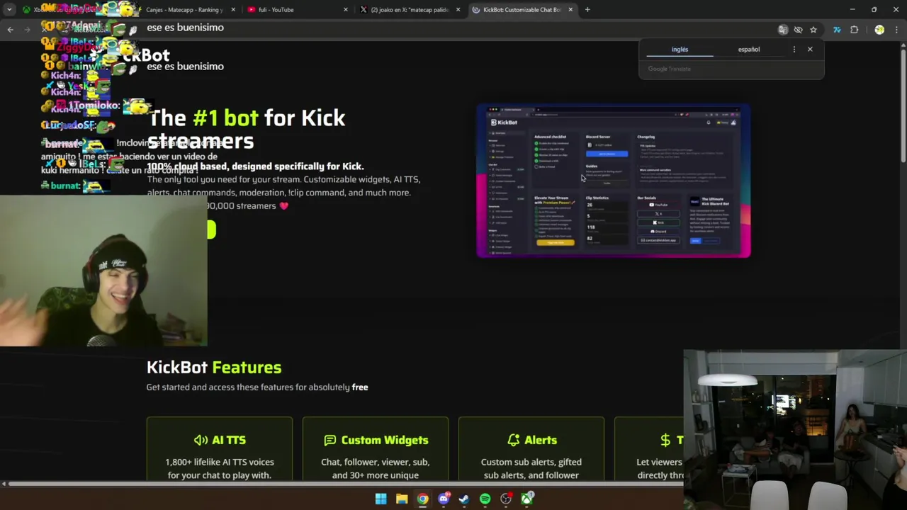Open the Windows Start menu
The height and width of the screenshot is (510, 907).
tap(381, 499)
